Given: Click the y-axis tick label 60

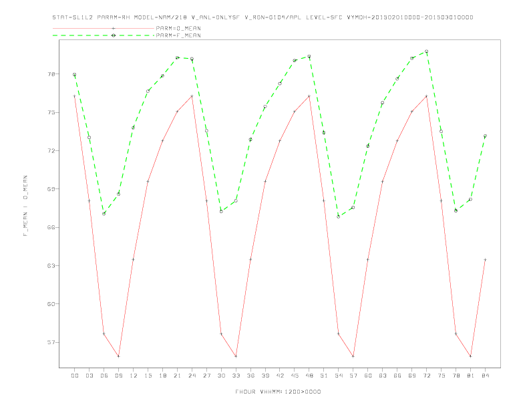Looking at the screenshot, I should [x=51, y=304].
